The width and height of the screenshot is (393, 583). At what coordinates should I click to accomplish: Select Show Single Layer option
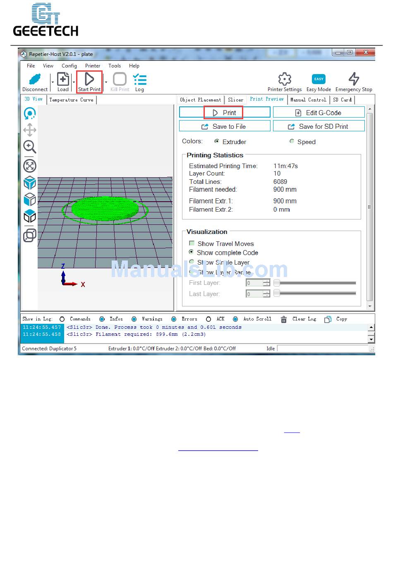point(191,262)
